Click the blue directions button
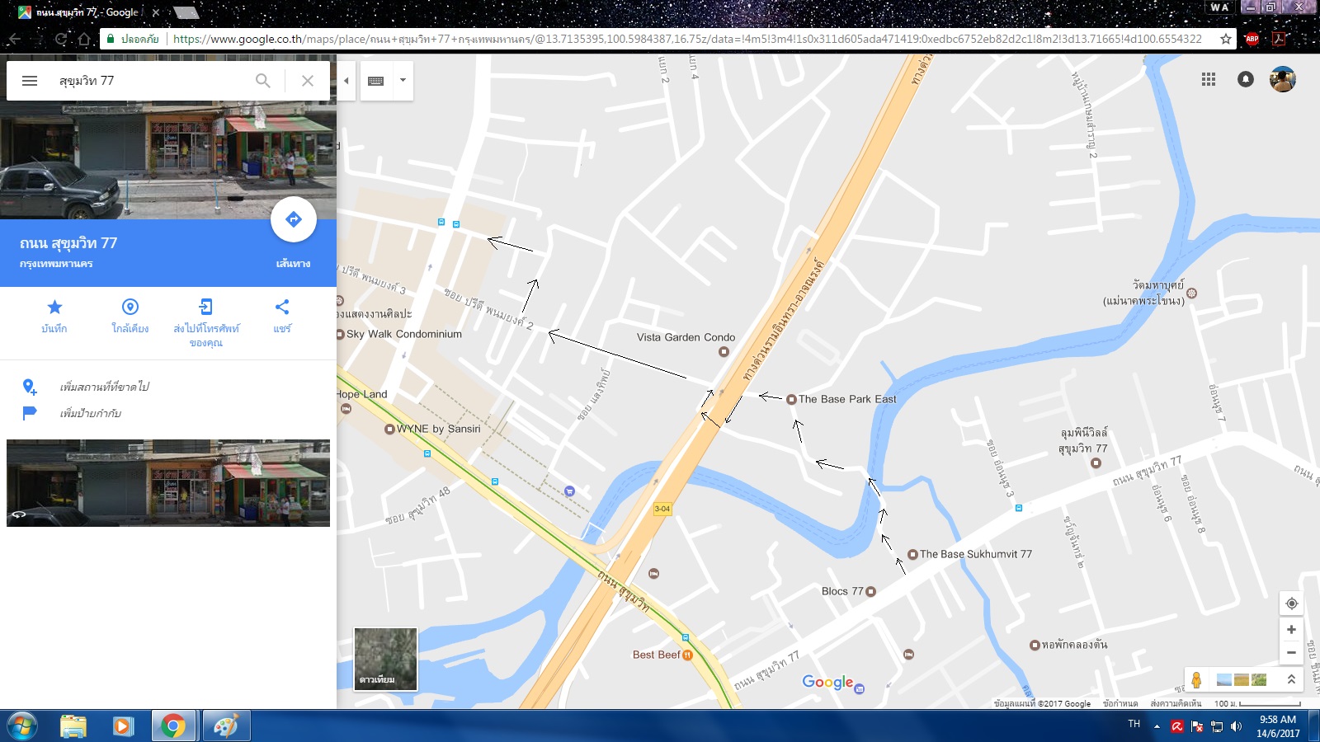 coord(293,219)
